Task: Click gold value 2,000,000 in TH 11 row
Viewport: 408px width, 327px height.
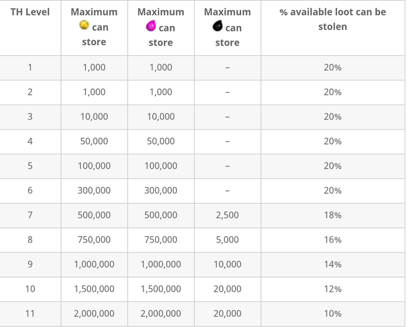Action: click(x=94, y=313)
